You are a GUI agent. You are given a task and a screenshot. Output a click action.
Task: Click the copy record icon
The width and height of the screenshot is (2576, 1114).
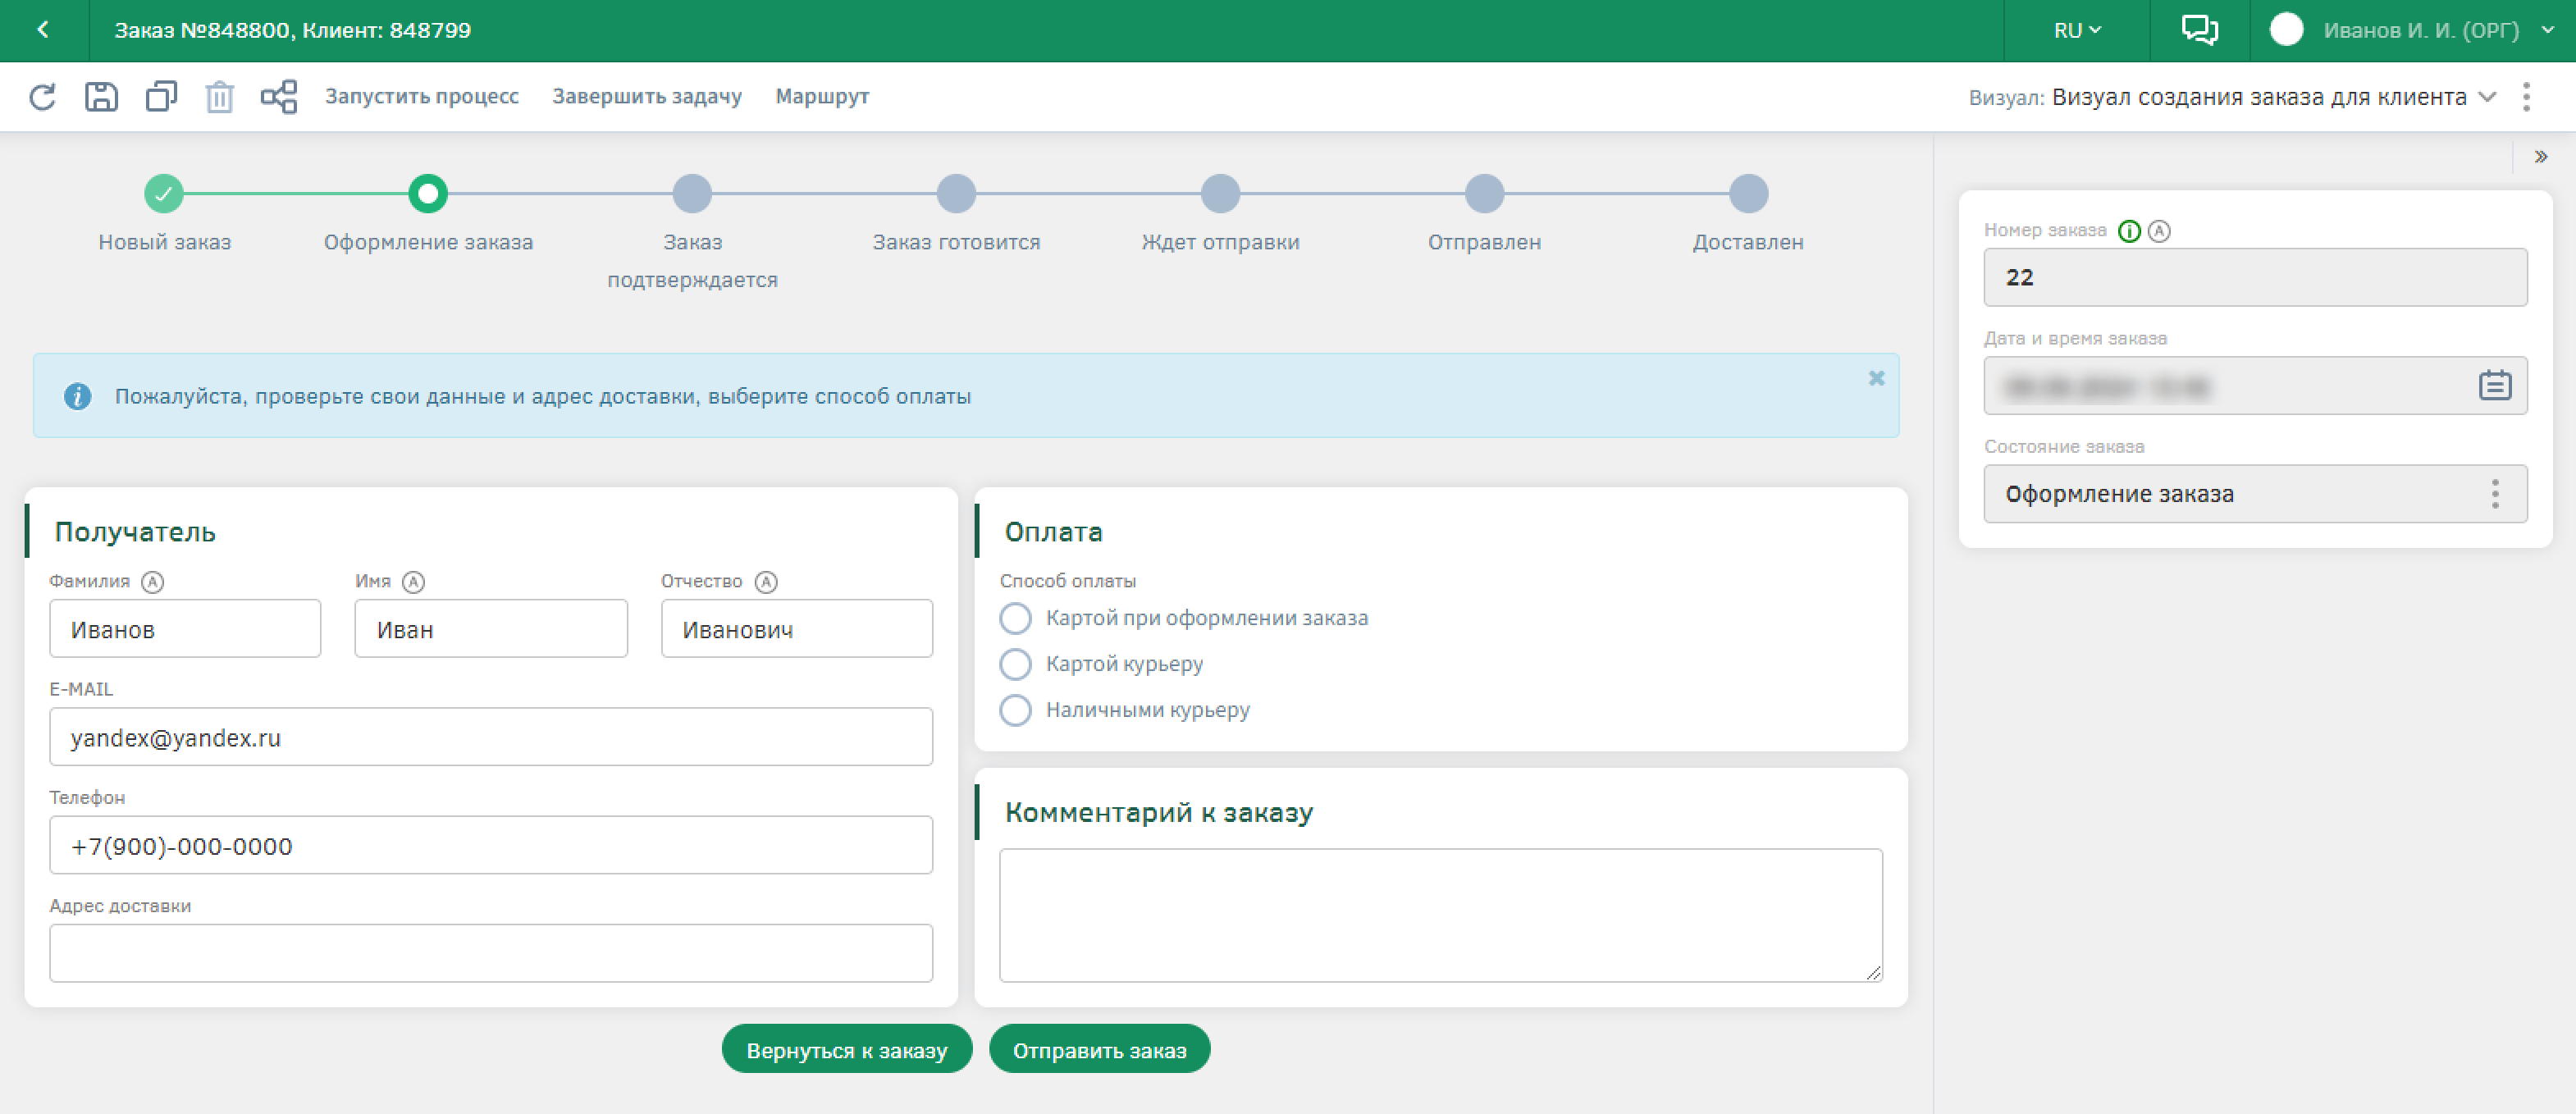(161, 97)
